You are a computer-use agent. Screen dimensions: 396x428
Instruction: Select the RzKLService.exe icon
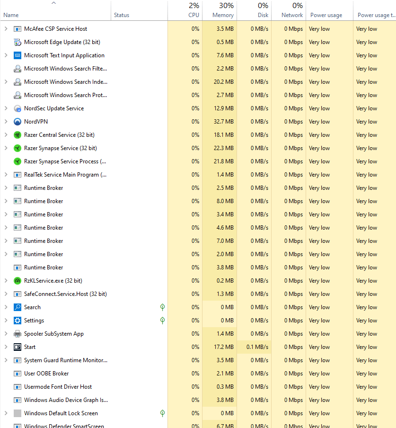pyautogui.click(x=18, y=281)
